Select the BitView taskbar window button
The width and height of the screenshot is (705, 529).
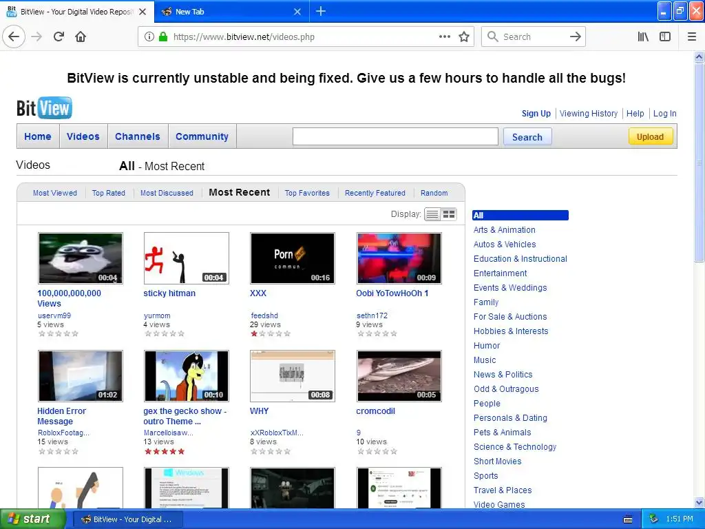pyautogui.click(x=127, y=519)
